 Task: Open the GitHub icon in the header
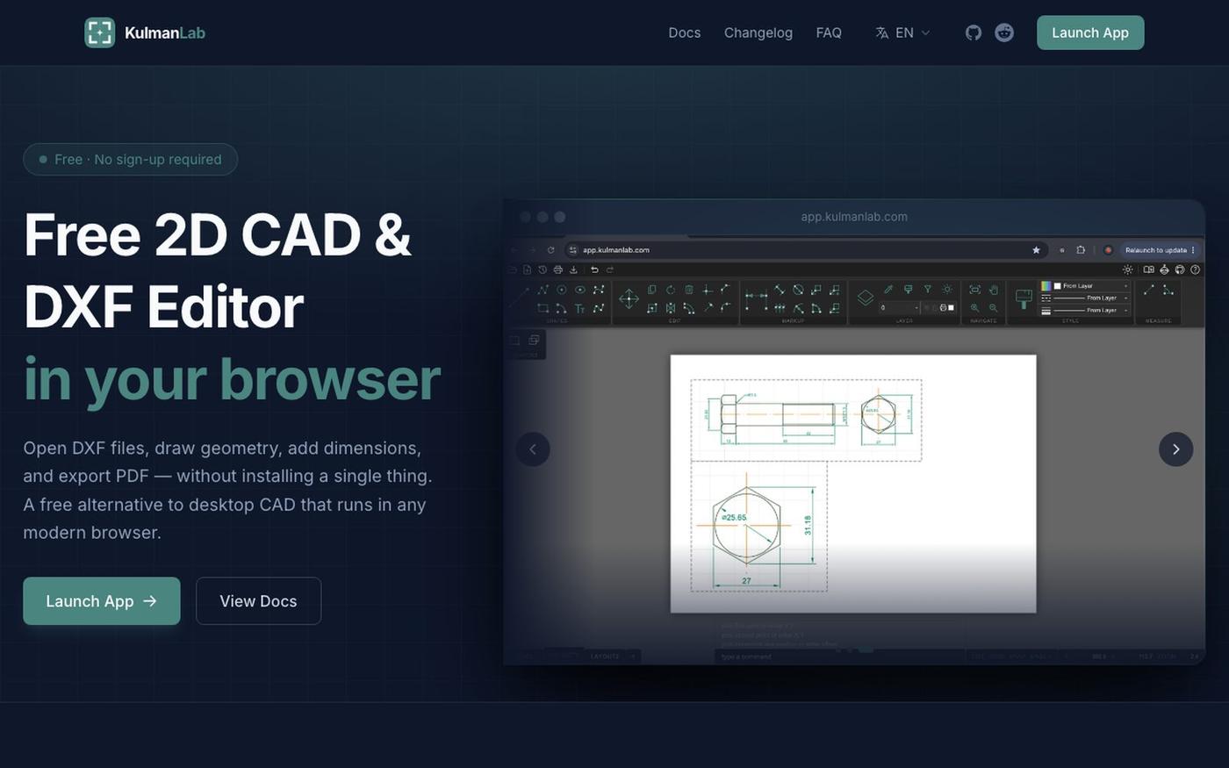click(x=974, y=32)
